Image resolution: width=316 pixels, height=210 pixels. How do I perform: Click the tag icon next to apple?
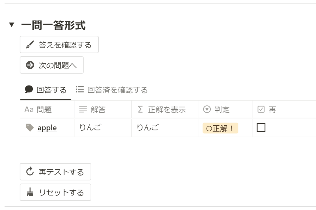tap(30, 128)
